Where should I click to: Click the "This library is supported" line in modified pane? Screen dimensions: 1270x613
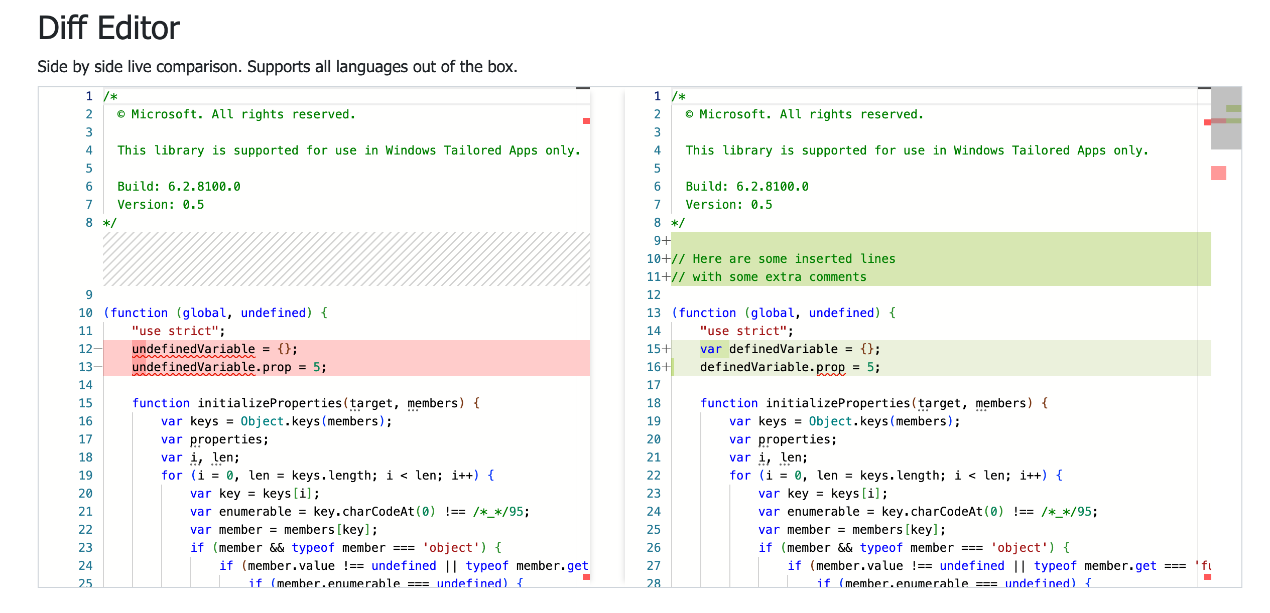click(x=917, y=150)
